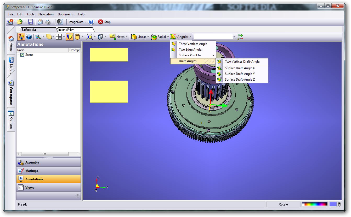Choose Surface Point to submenu entry

click(x=193, y=55)
